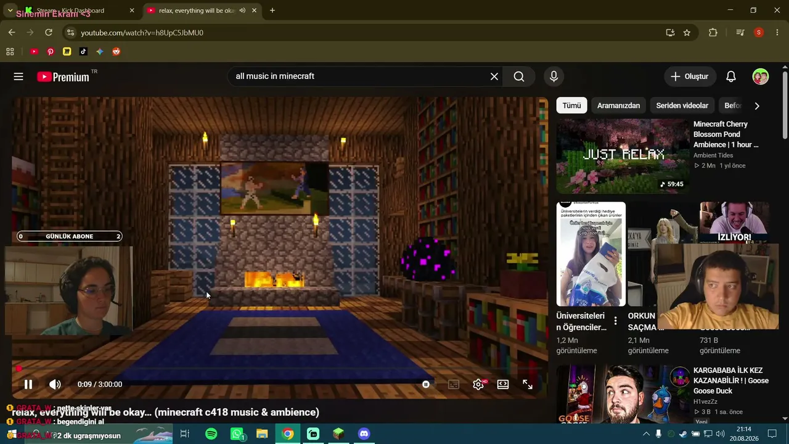Go back in the browser

12,33
